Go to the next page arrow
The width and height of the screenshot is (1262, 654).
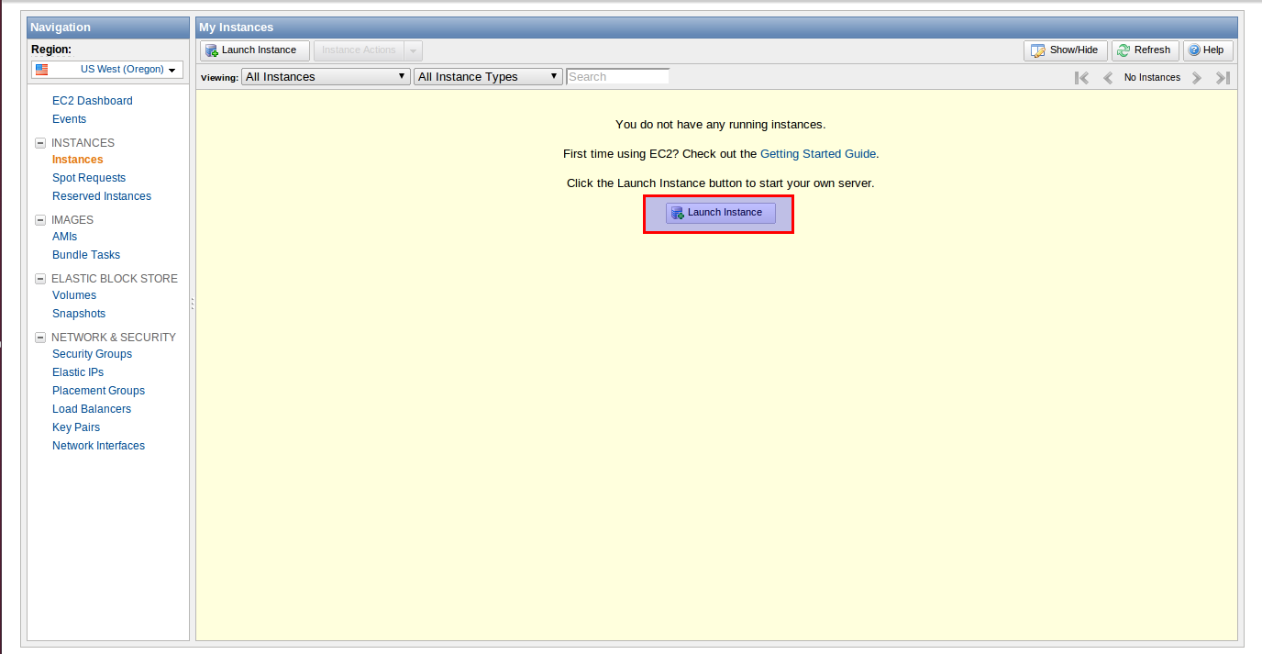pos(1197,78)
